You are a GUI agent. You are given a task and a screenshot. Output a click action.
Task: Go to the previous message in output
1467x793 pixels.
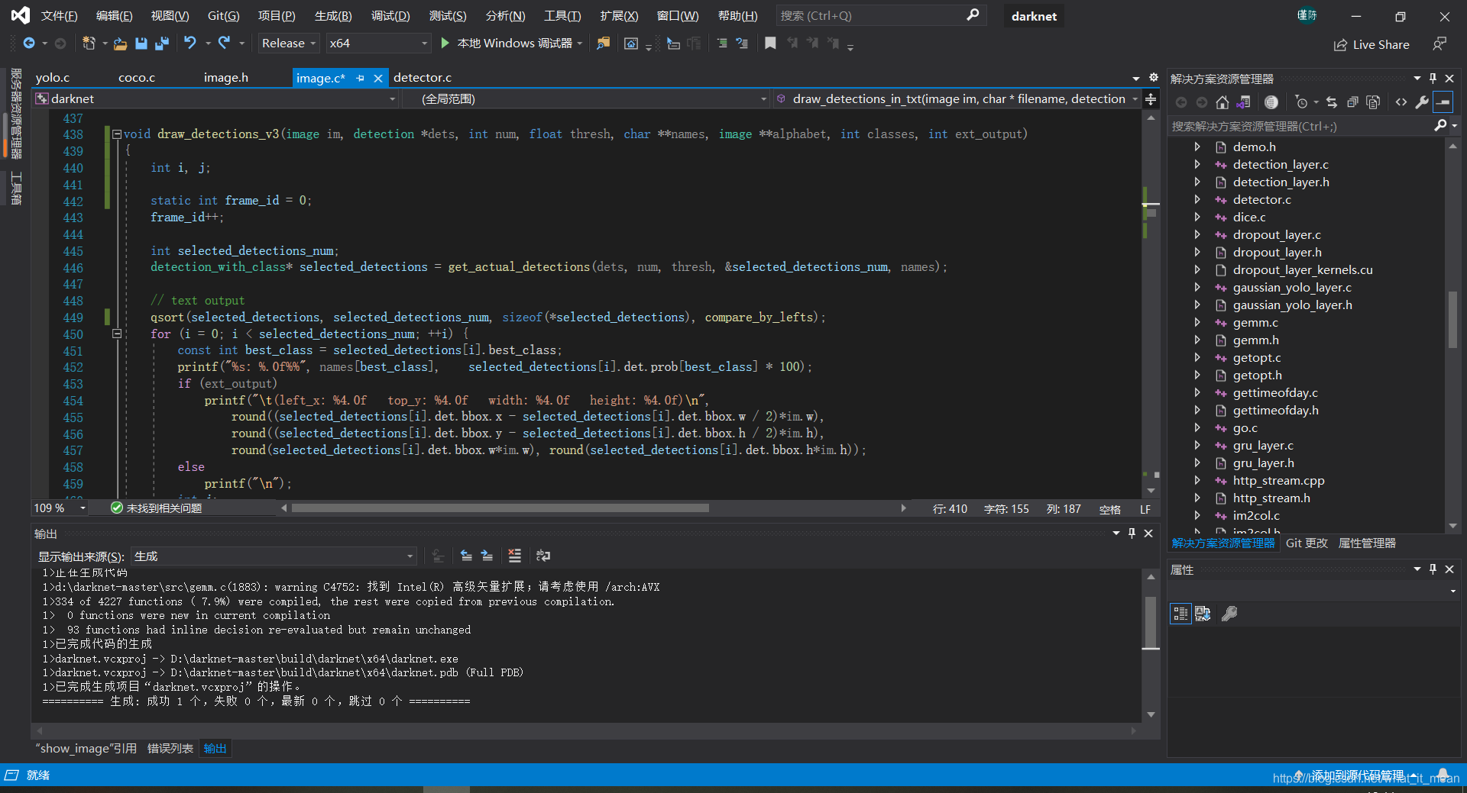[x=466, y=556]
